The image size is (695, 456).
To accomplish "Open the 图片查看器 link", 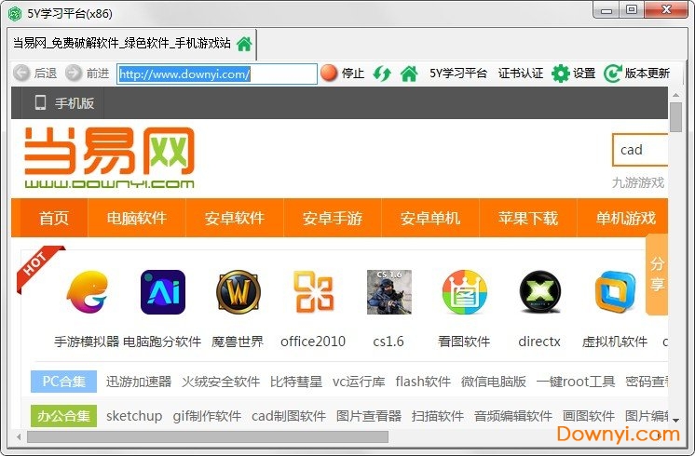I will click(369, 416).
